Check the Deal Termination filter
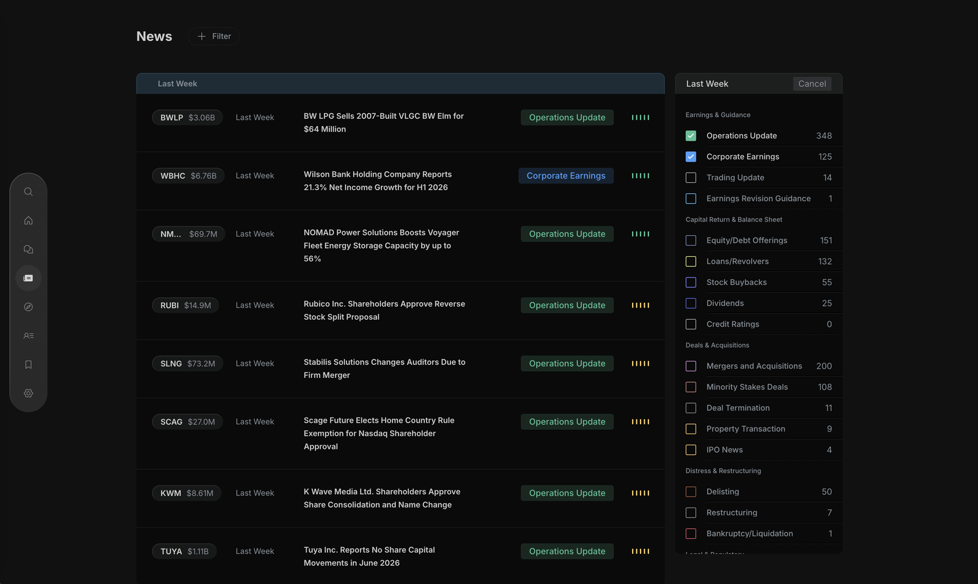Screen dimensions: 978x584 (x=691, y=408)
